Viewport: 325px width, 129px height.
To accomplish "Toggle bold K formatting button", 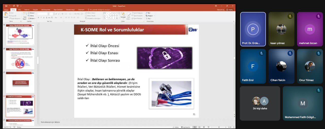I will pos(39,18).
